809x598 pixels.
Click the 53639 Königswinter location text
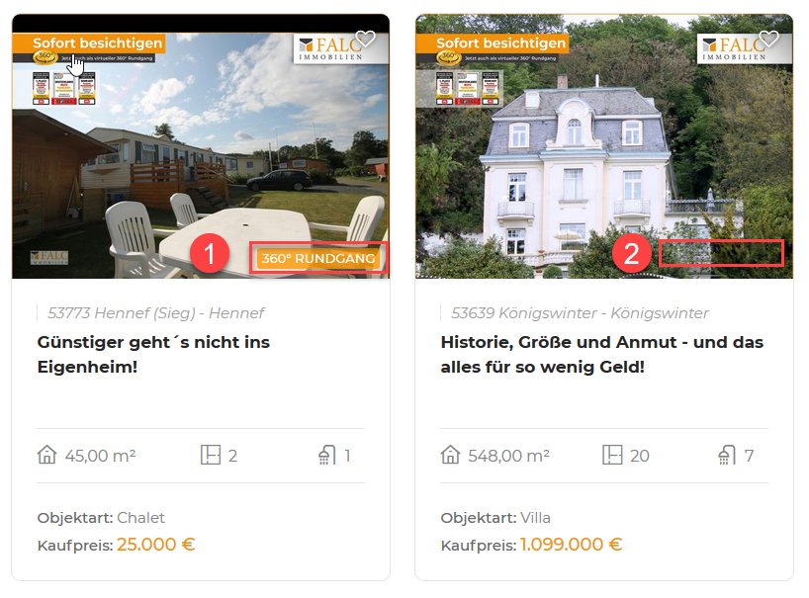(580, 313)
